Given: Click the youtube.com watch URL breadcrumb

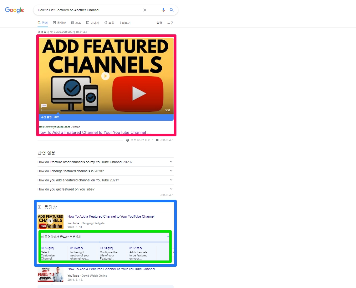Looking at the screenshot, I should click(x=59, y=127).
